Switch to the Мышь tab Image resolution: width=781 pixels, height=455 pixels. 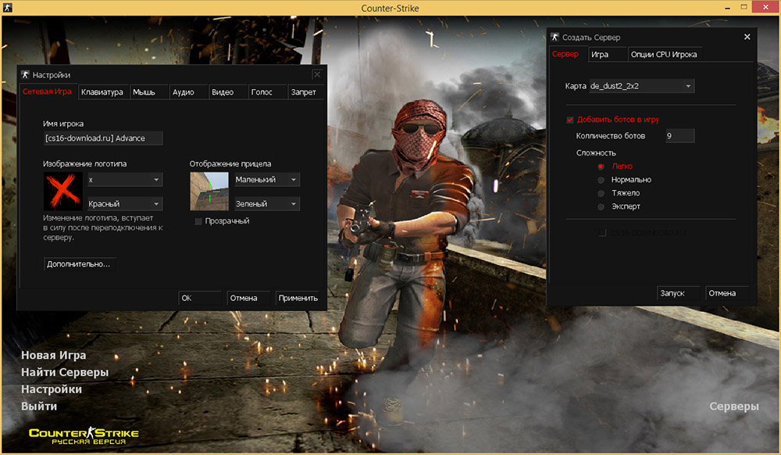pos(148,92)
